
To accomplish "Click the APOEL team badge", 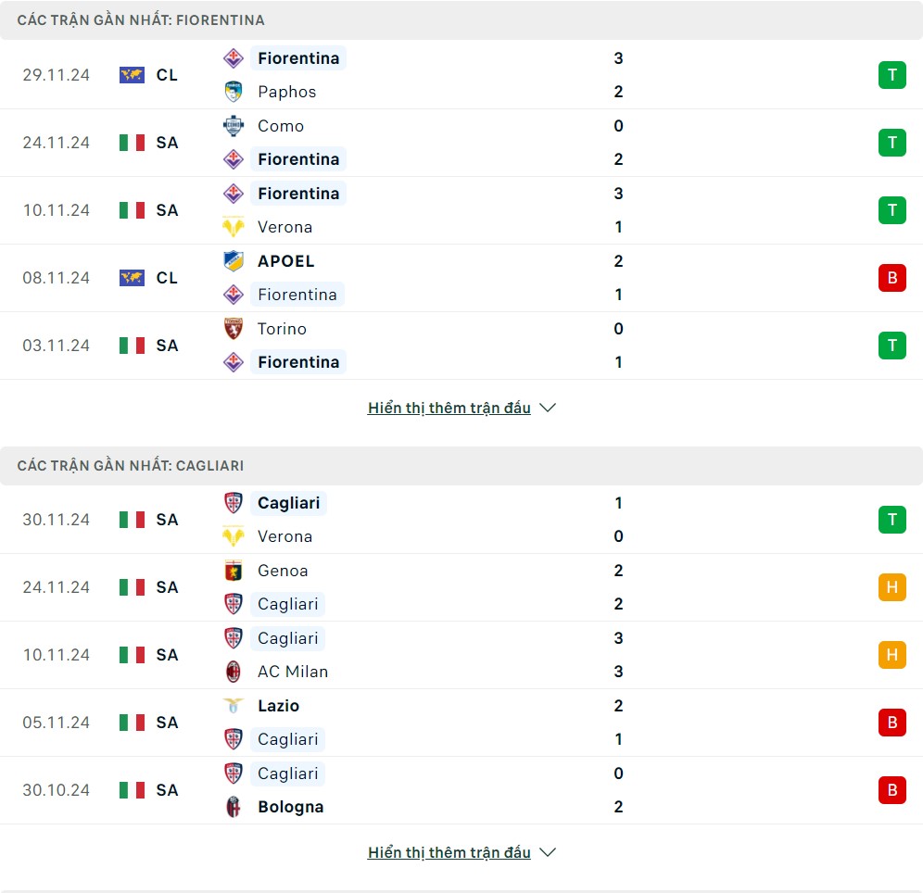I will [234, 261].
